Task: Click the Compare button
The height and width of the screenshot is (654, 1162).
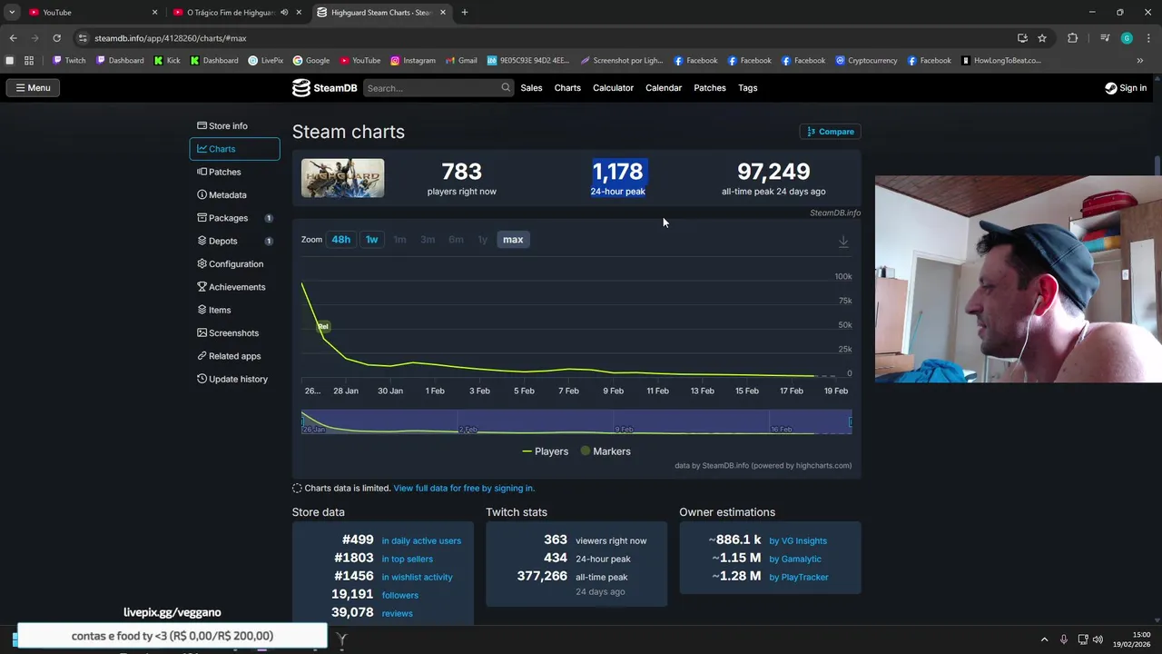Action: coord(830,132)
